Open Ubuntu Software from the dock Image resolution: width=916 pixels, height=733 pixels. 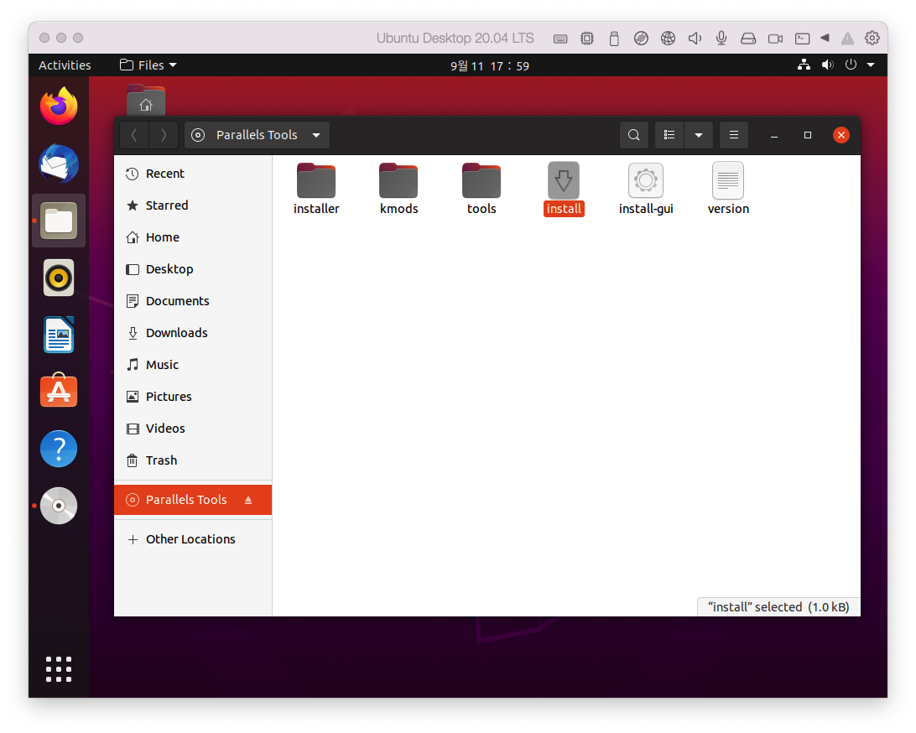point(59,392)
